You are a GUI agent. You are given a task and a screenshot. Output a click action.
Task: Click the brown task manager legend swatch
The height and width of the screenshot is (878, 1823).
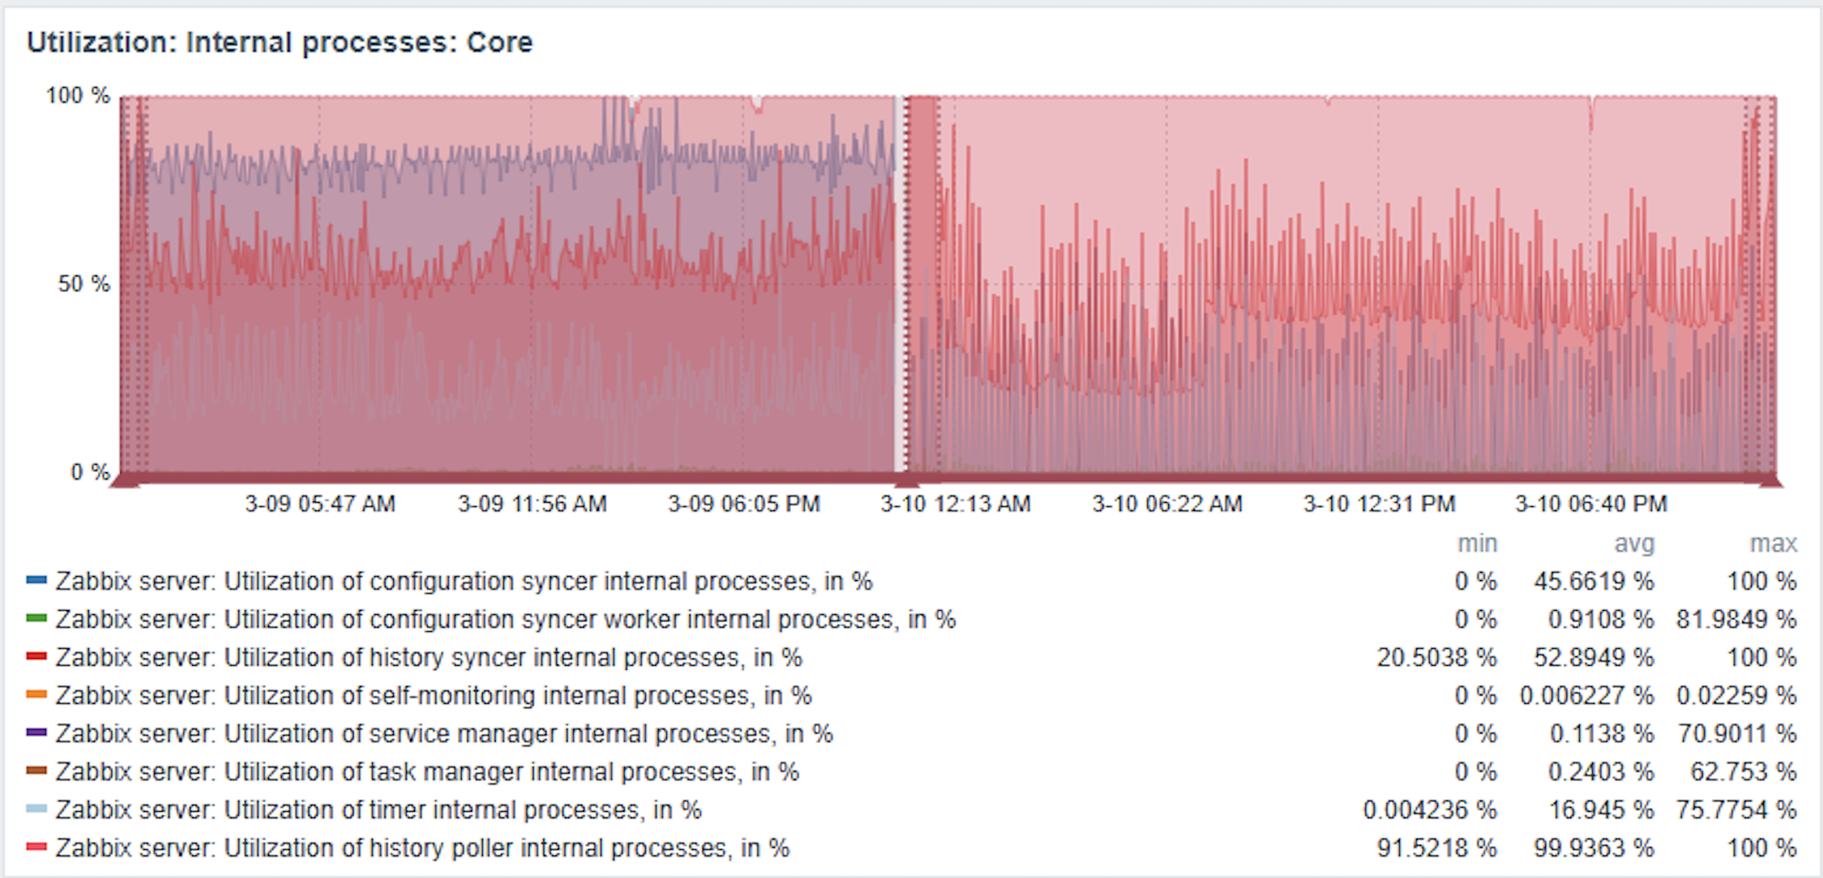tap(36, 771)
